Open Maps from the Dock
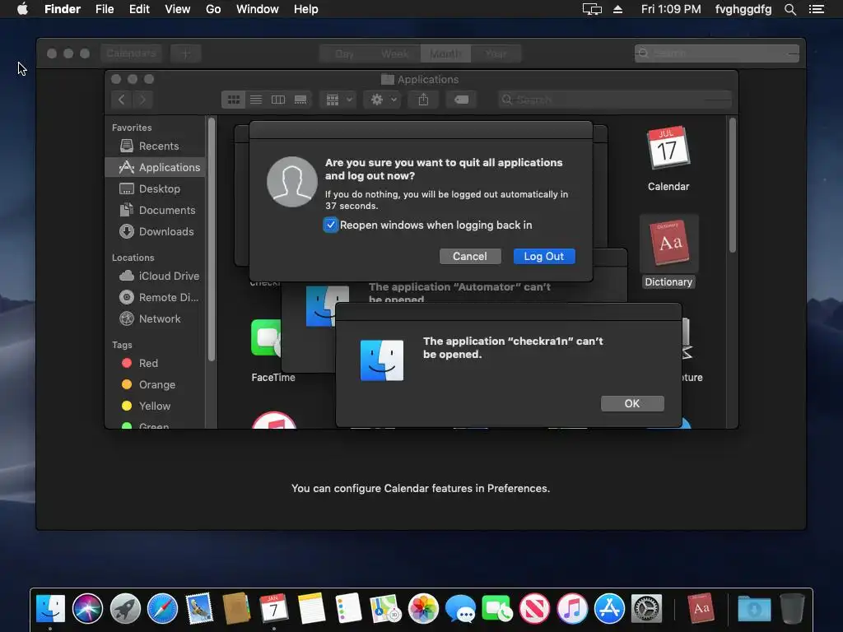 click(386, 609)
